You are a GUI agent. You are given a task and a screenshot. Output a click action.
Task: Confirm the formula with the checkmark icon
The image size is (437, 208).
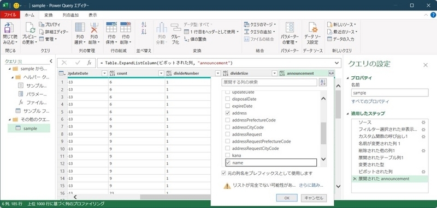click(78, 63)
